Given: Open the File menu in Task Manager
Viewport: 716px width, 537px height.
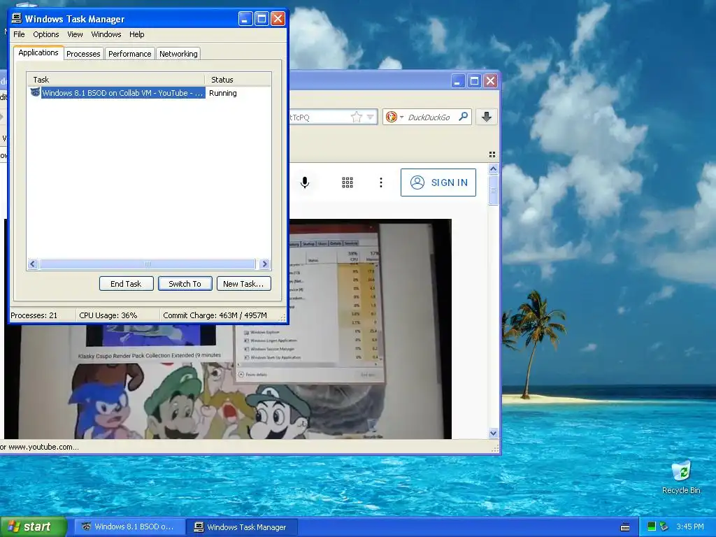Looking at the screenshot, I should click(19, 34).
